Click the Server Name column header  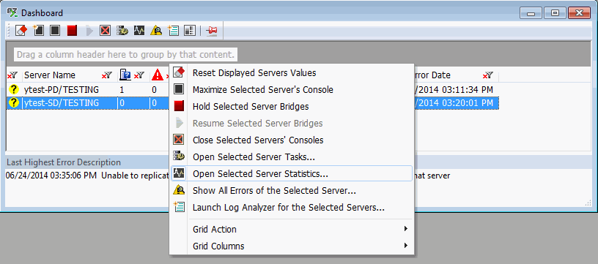pyautogui.click(x=50, y=75)
